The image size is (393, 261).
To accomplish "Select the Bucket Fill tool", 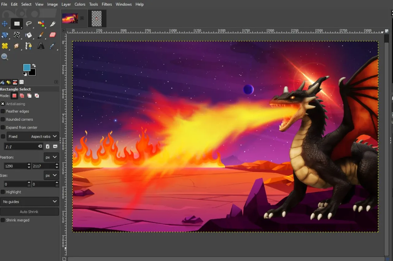I will coord(29,35).
